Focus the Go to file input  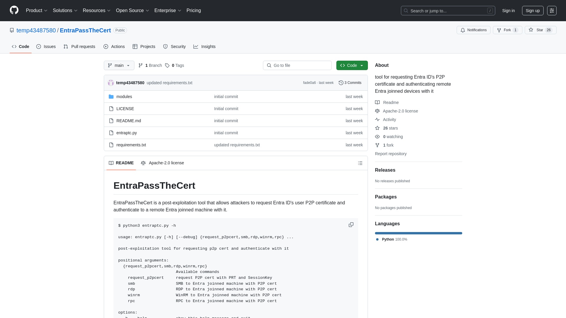(x=297, y=65)
